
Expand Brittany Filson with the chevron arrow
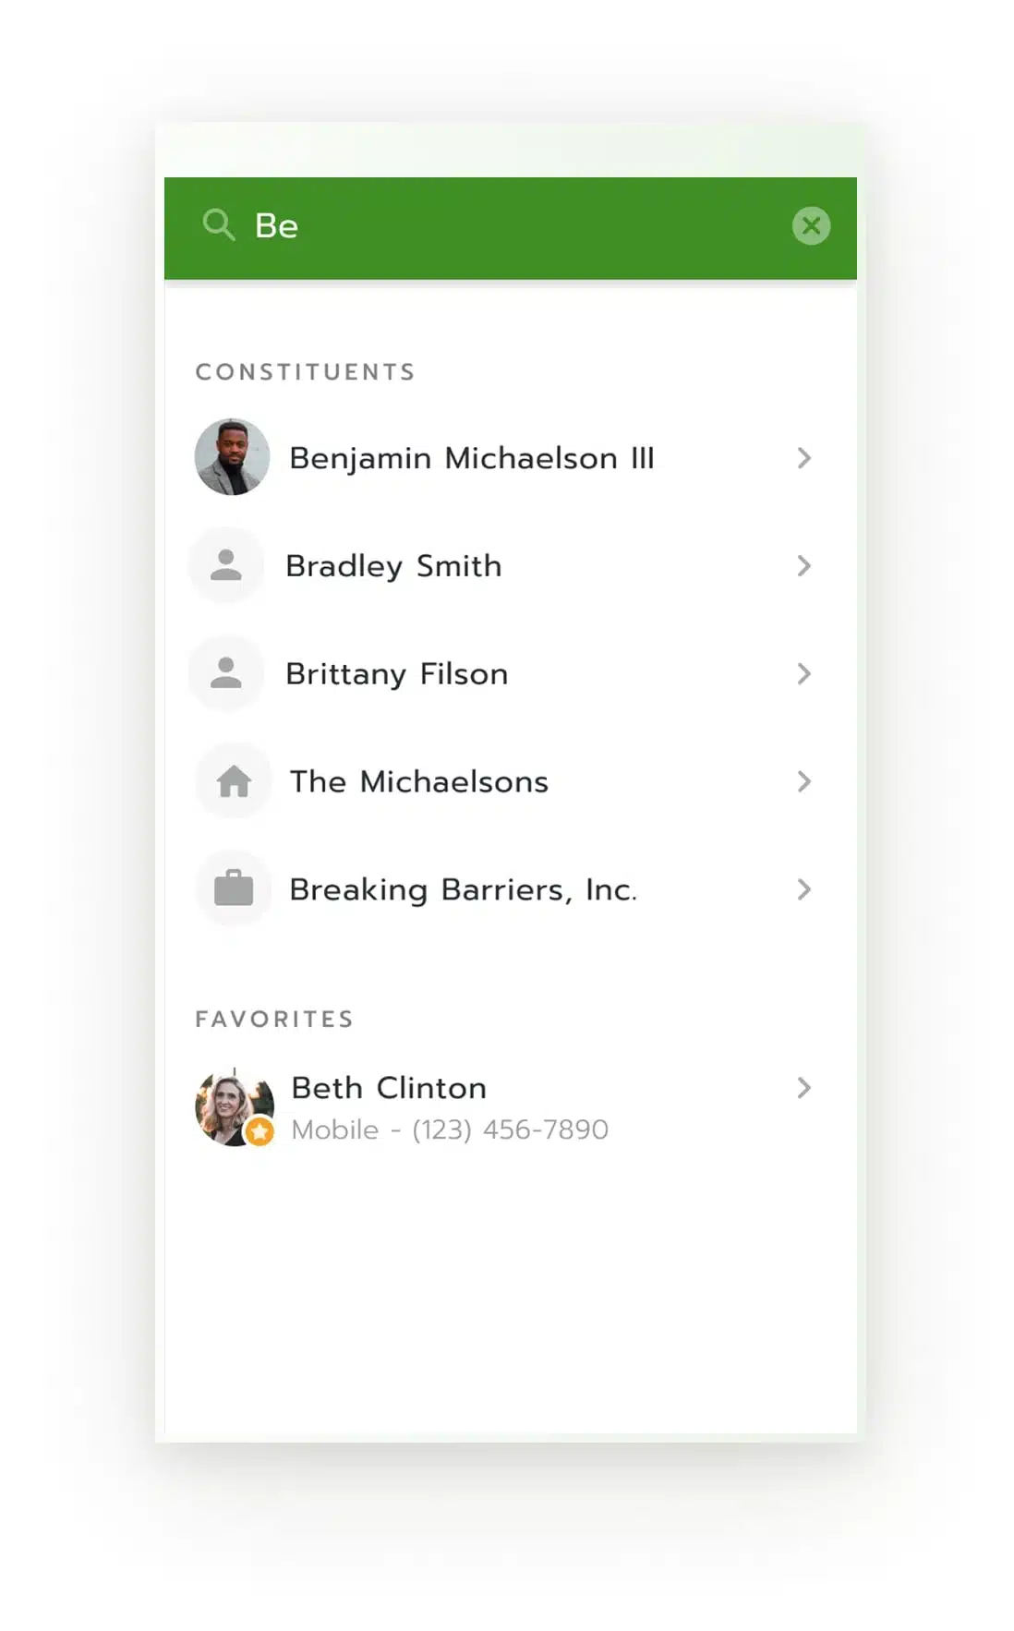[803, 674]
